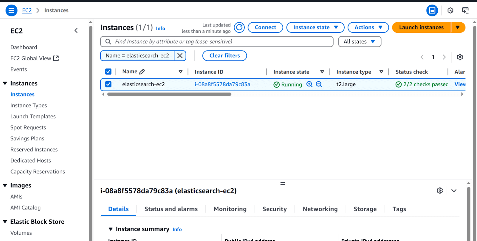Edit the Name column with pencil icon
477x241 pixels.
(x=142, y=72)
